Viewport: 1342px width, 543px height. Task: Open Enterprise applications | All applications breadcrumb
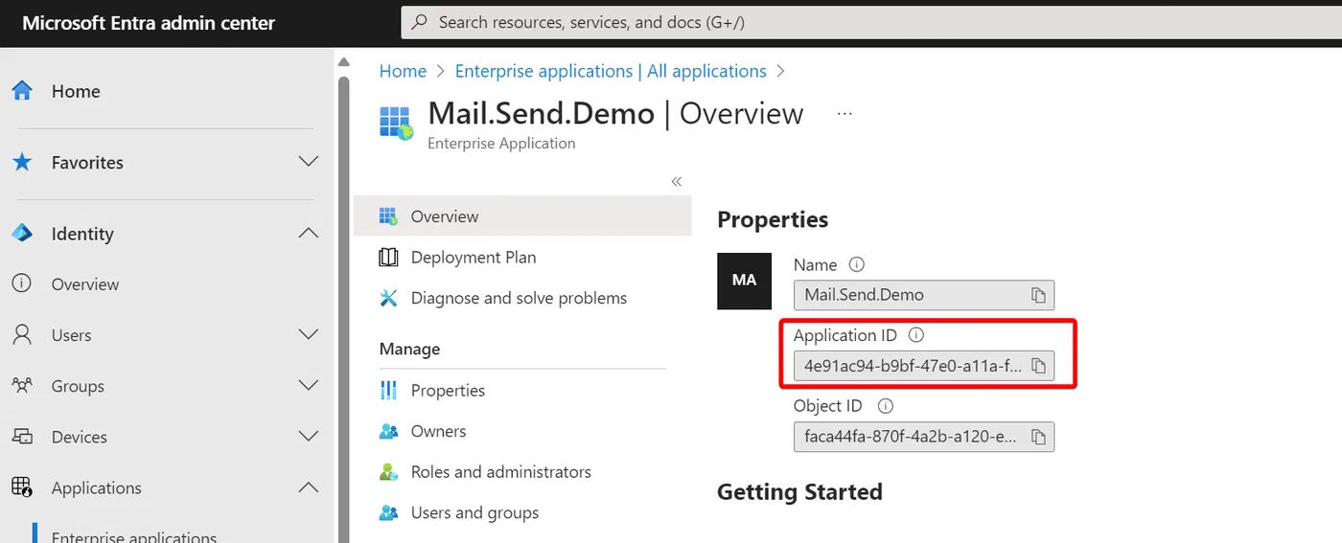click(611, 71)
